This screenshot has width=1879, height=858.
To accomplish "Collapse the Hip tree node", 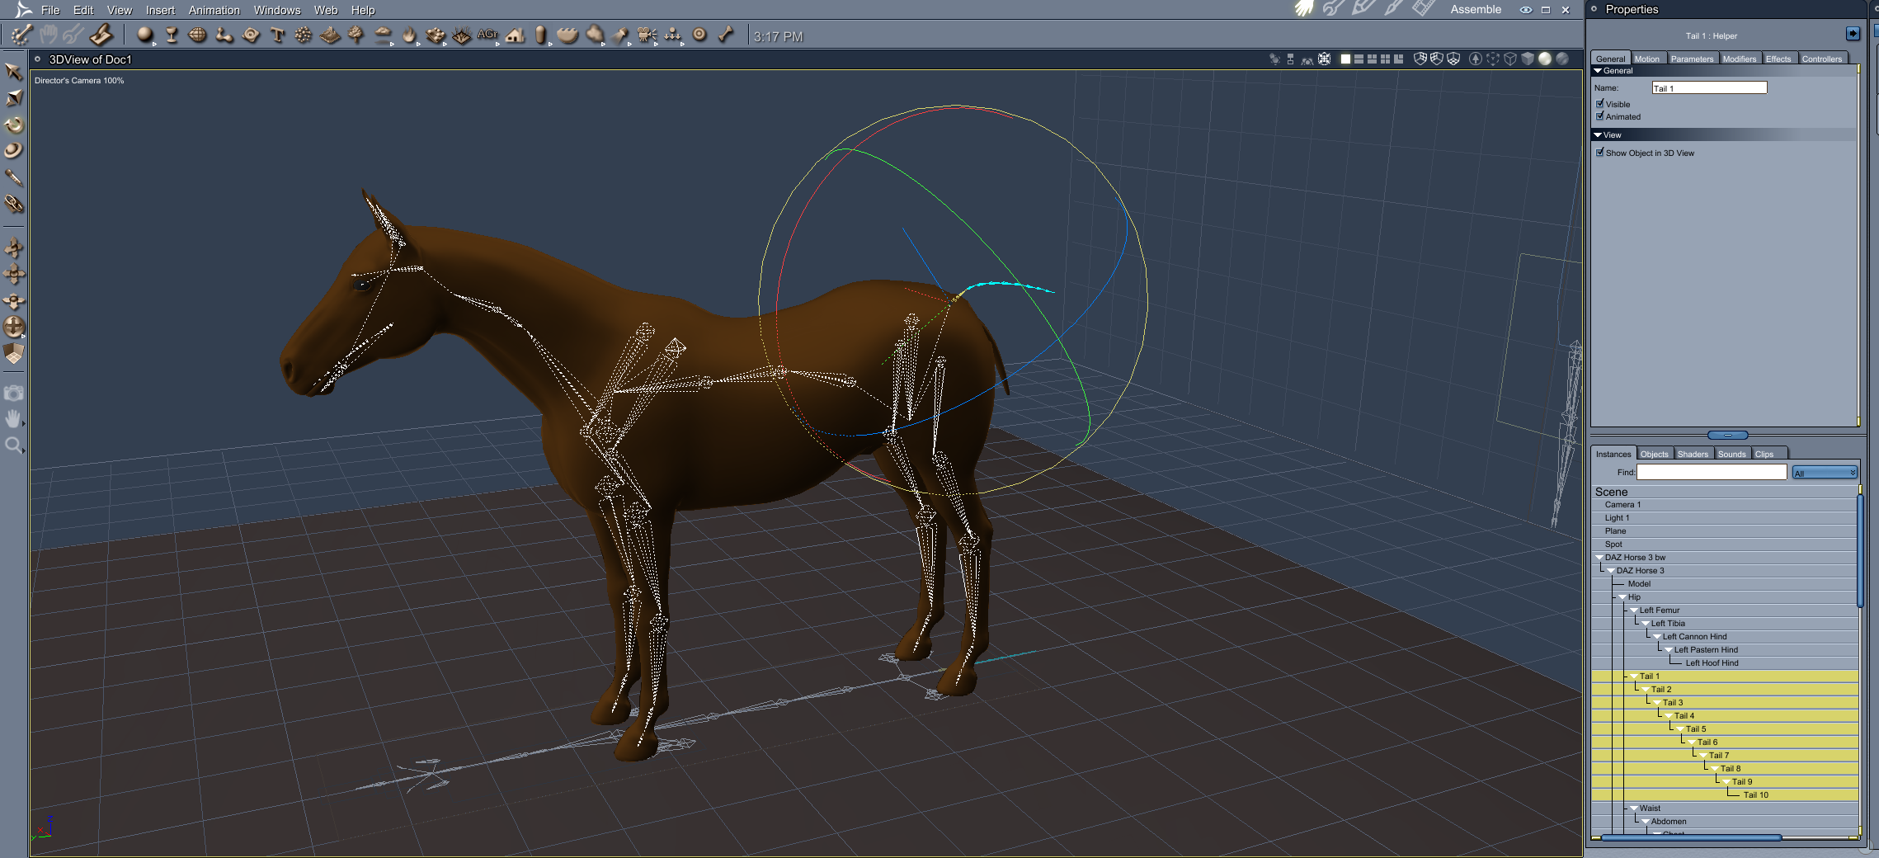I will (1622, 597).
